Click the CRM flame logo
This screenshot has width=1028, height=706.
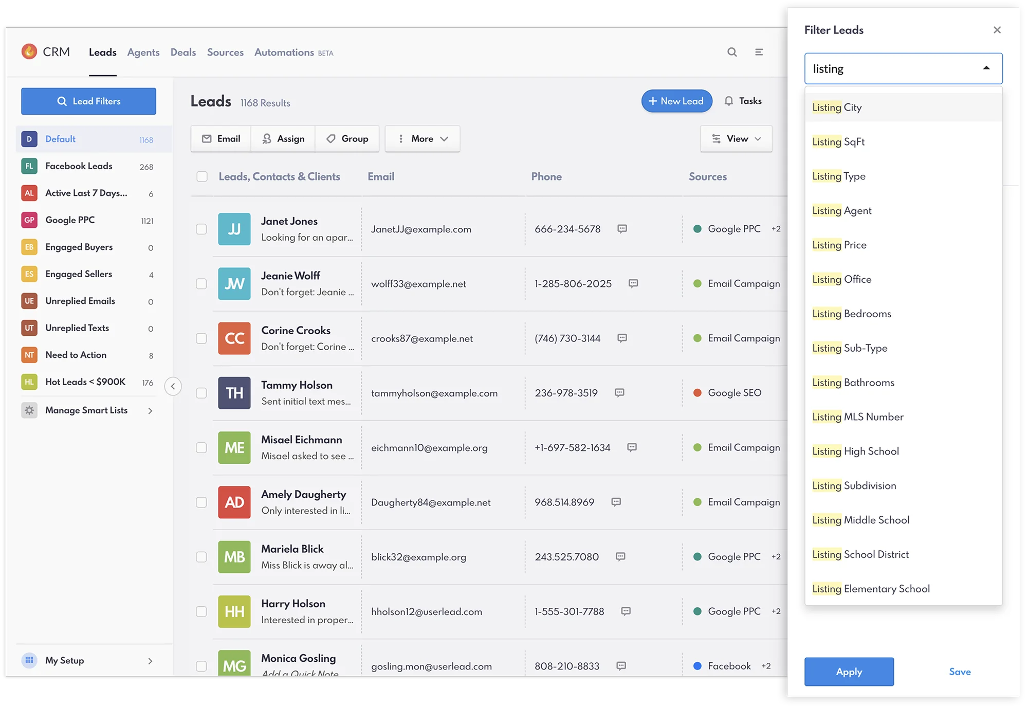[29, 51]
